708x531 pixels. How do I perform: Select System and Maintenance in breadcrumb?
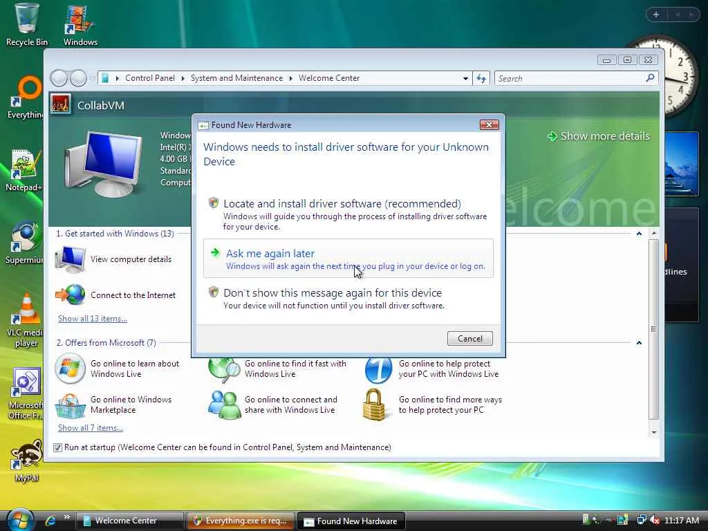click(236, 78)
